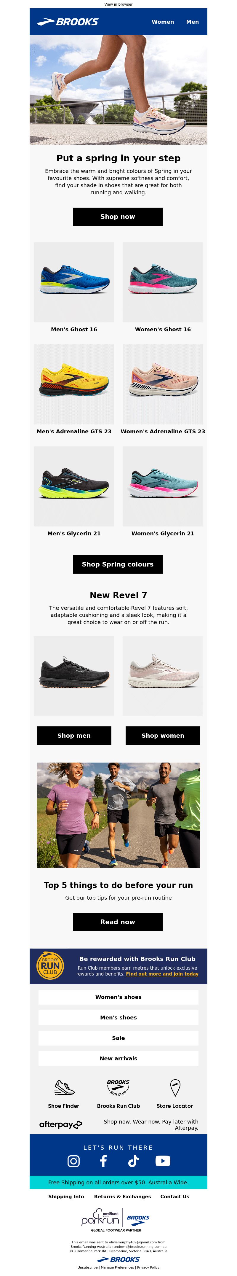Click the Store Locator pin icon
The image size is (237, 1276).
click(175, 1087)
